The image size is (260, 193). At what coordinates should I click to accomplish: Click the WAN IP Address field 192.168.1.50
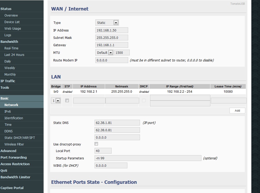[x=112, y=30]
